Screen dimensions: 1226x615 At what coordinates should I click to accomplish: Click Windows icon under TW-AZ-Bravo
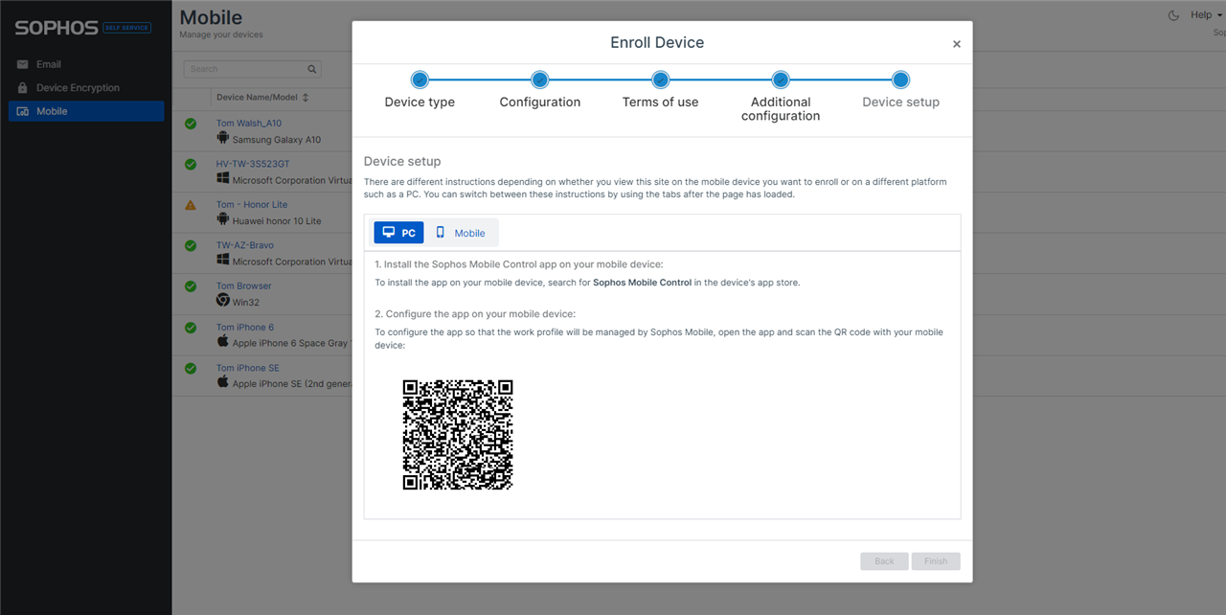tap(223, 261)
